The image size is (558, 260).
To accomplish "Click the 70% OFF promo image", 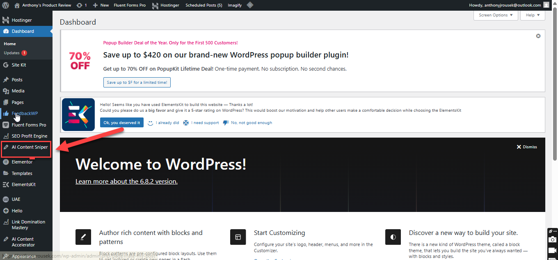I will (80, 60).
